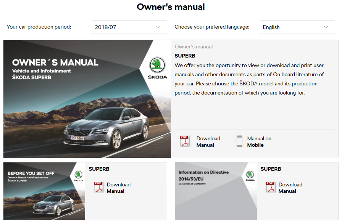The height and width of the screenshot is (223, 342).
Task: Click the 'Owner's manual' page heading
Action: (171, 7)
